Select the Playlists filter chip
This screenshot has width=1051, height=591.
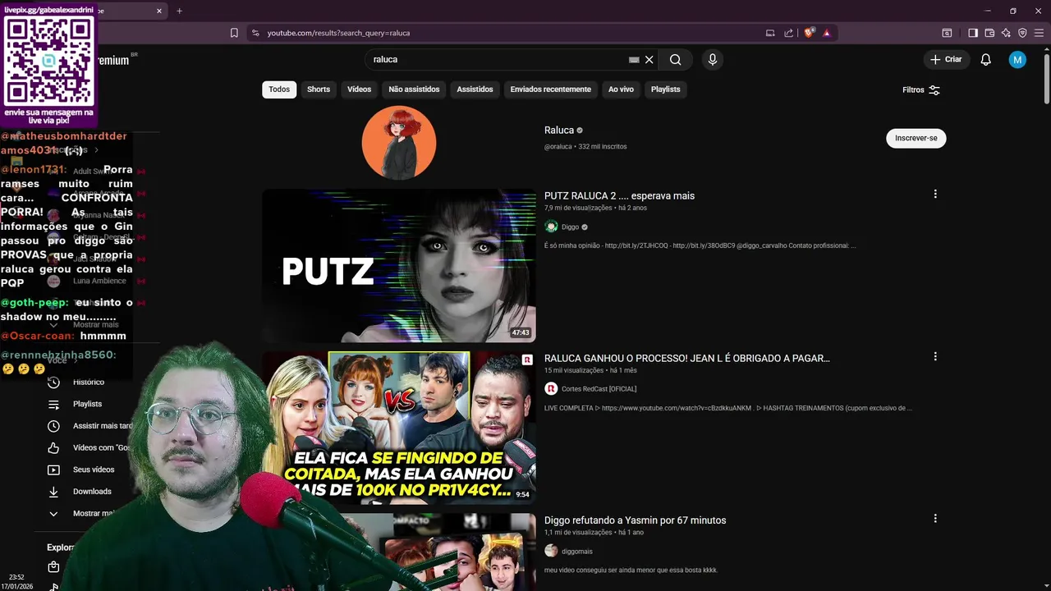point(665,89)
